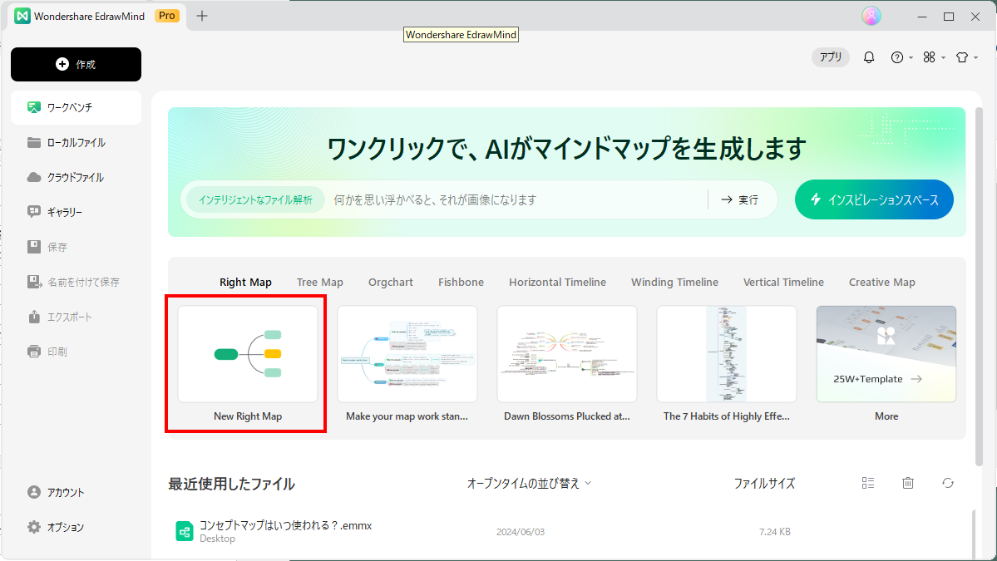Click the main page vertical scrollbar
997x561 pixels.
[979, 286]
